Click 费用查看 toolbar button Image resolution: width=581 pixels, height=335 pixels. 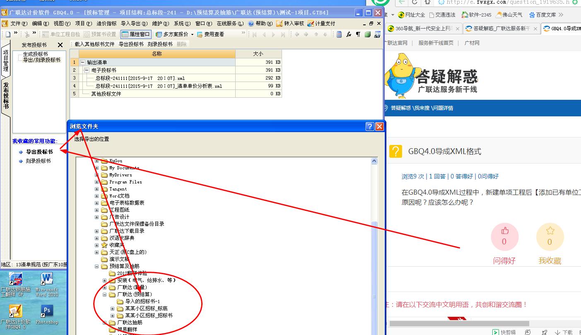tap(210, 34)
